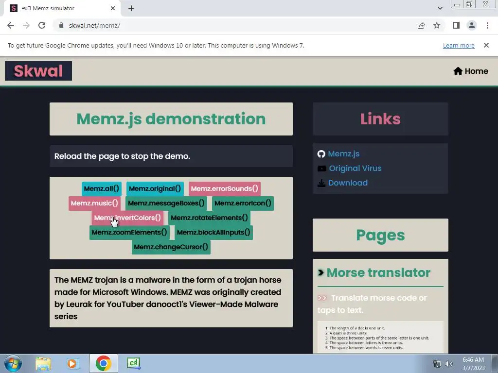Image resolution: width=498 pixels, height=373 pixels.
Task: Click 'Translate morse code or taps to text.'
Action: 372,304
